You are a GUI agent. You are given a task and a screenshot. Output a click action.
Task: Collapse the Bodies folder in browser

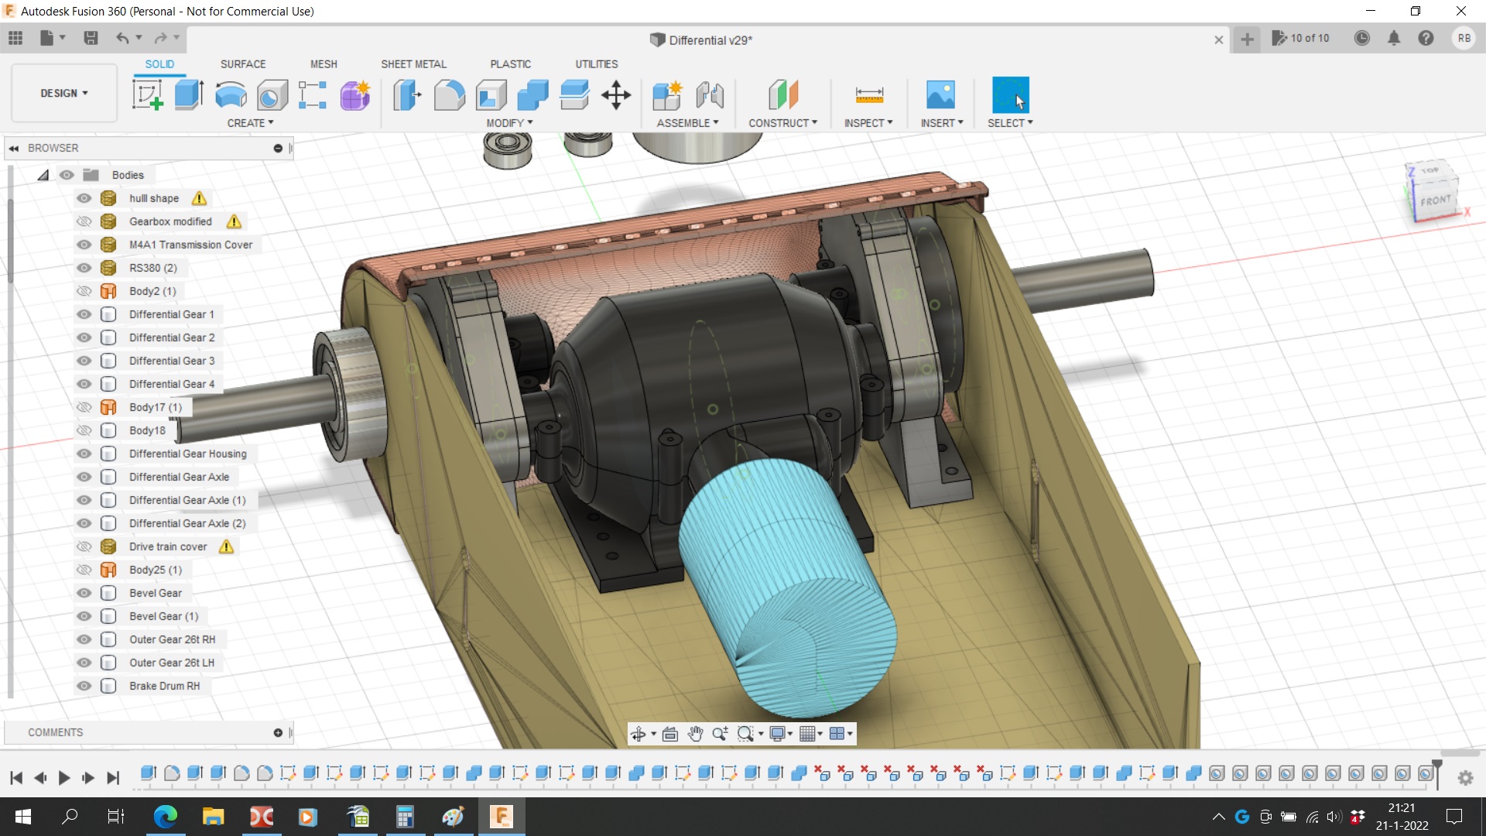pyautogui.click(x=43, y=175)
